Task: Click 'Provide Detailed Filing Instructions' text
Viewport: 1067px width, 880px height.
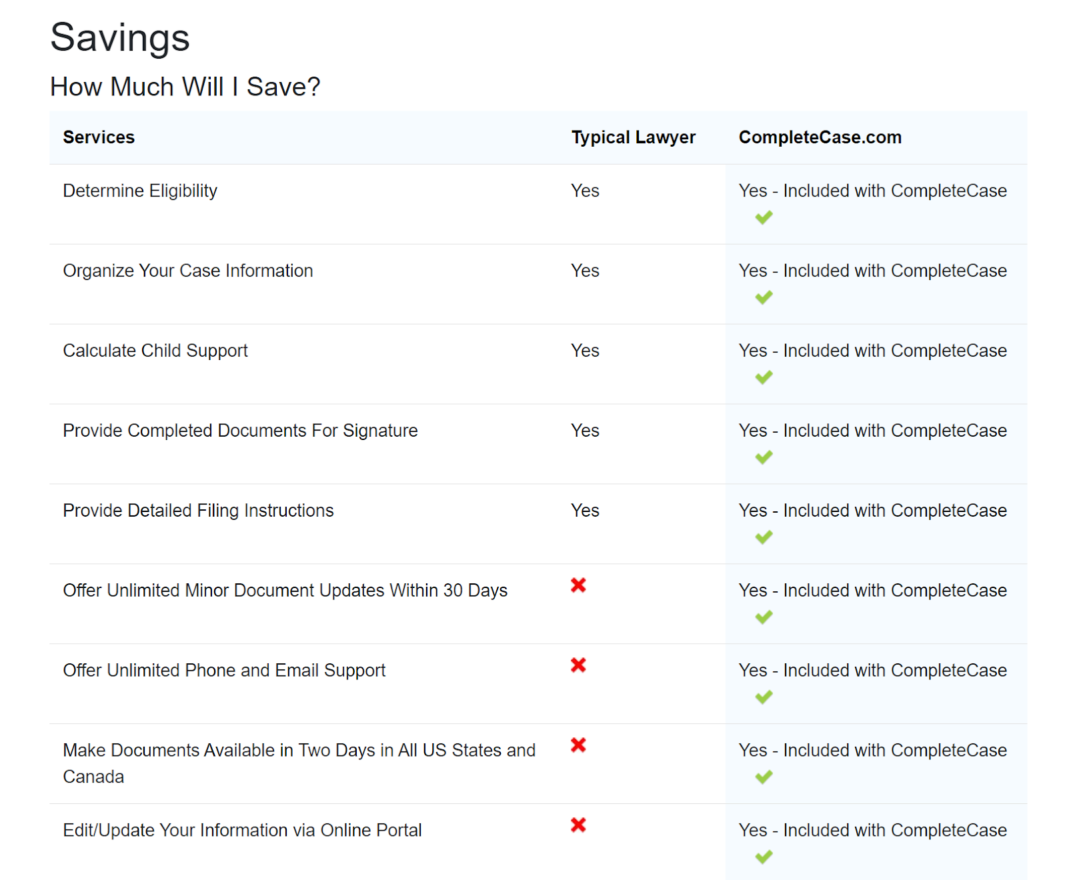Action: tap(198, 511)
